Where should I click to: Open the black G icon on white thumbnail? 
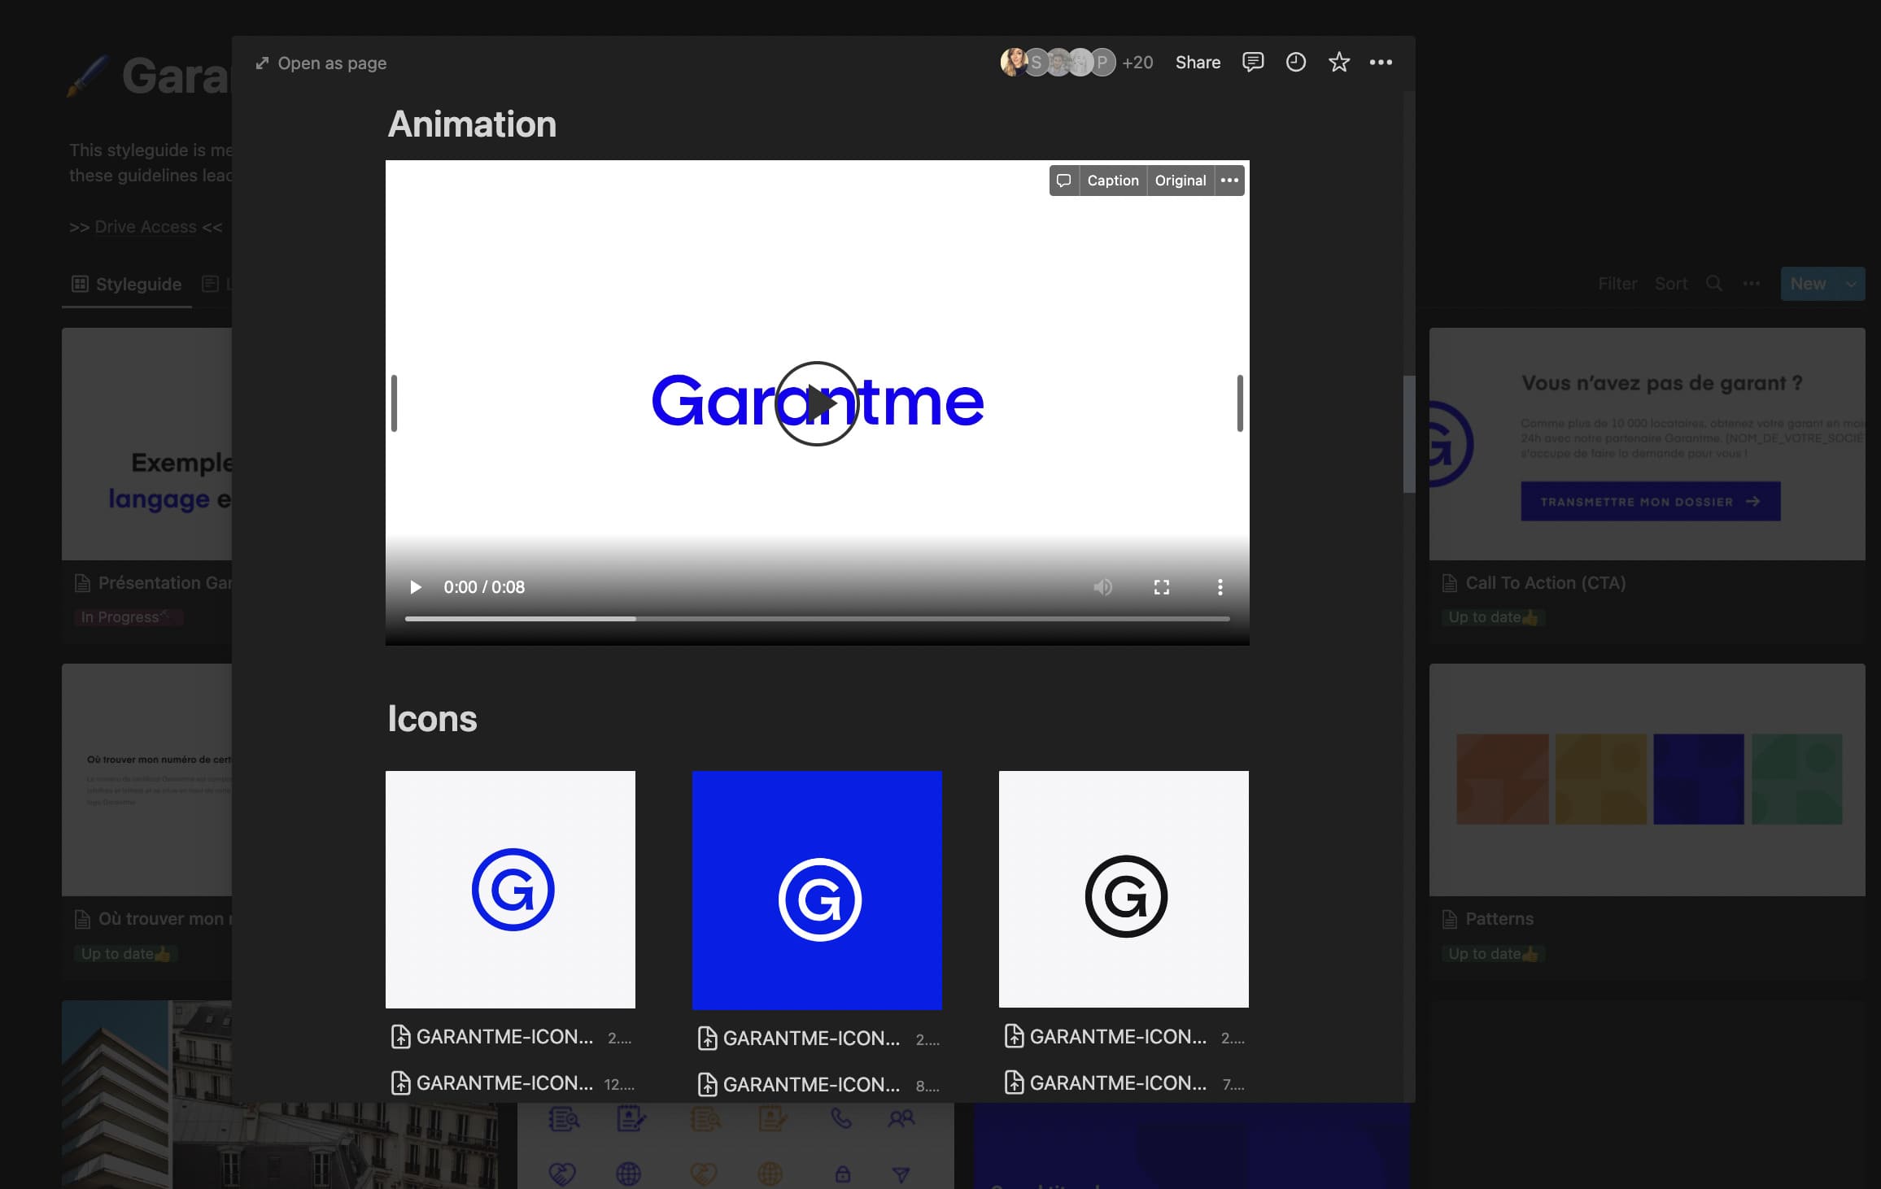[1124, 889]
